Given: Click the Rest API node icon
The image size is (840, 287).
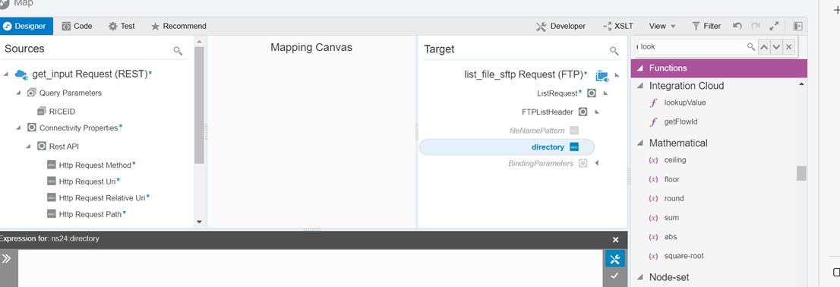Looking at the screenshot, I should (42, 147).
